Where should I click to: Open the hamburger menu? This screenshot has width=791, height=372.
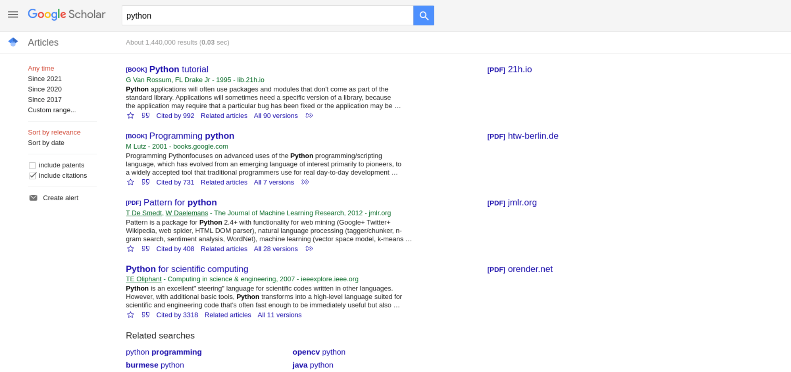click(13, 15)
